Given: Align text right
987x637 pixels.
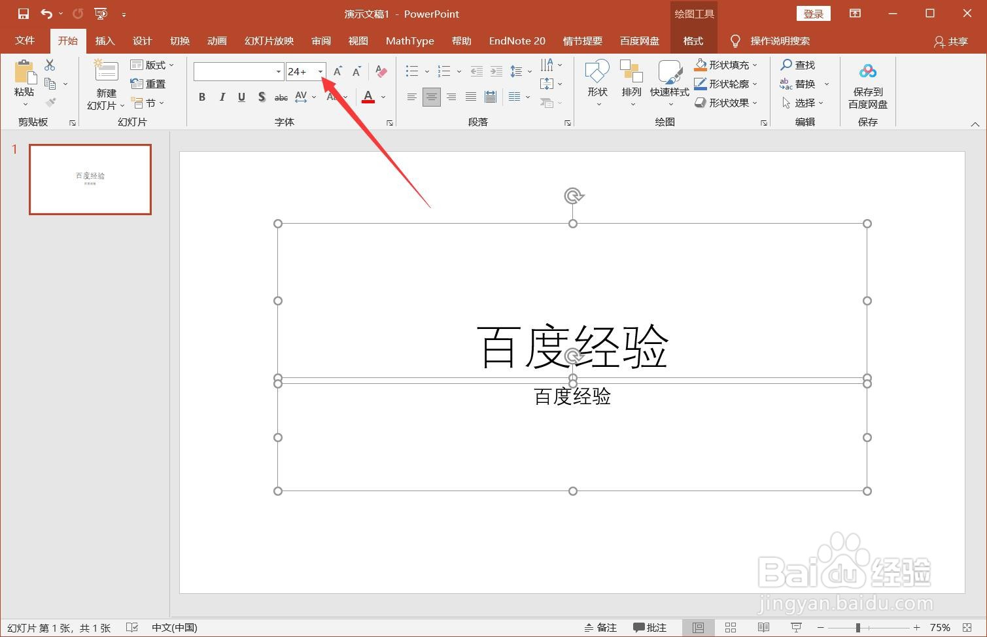Looking at the screenshot, I should click(451, 97).
